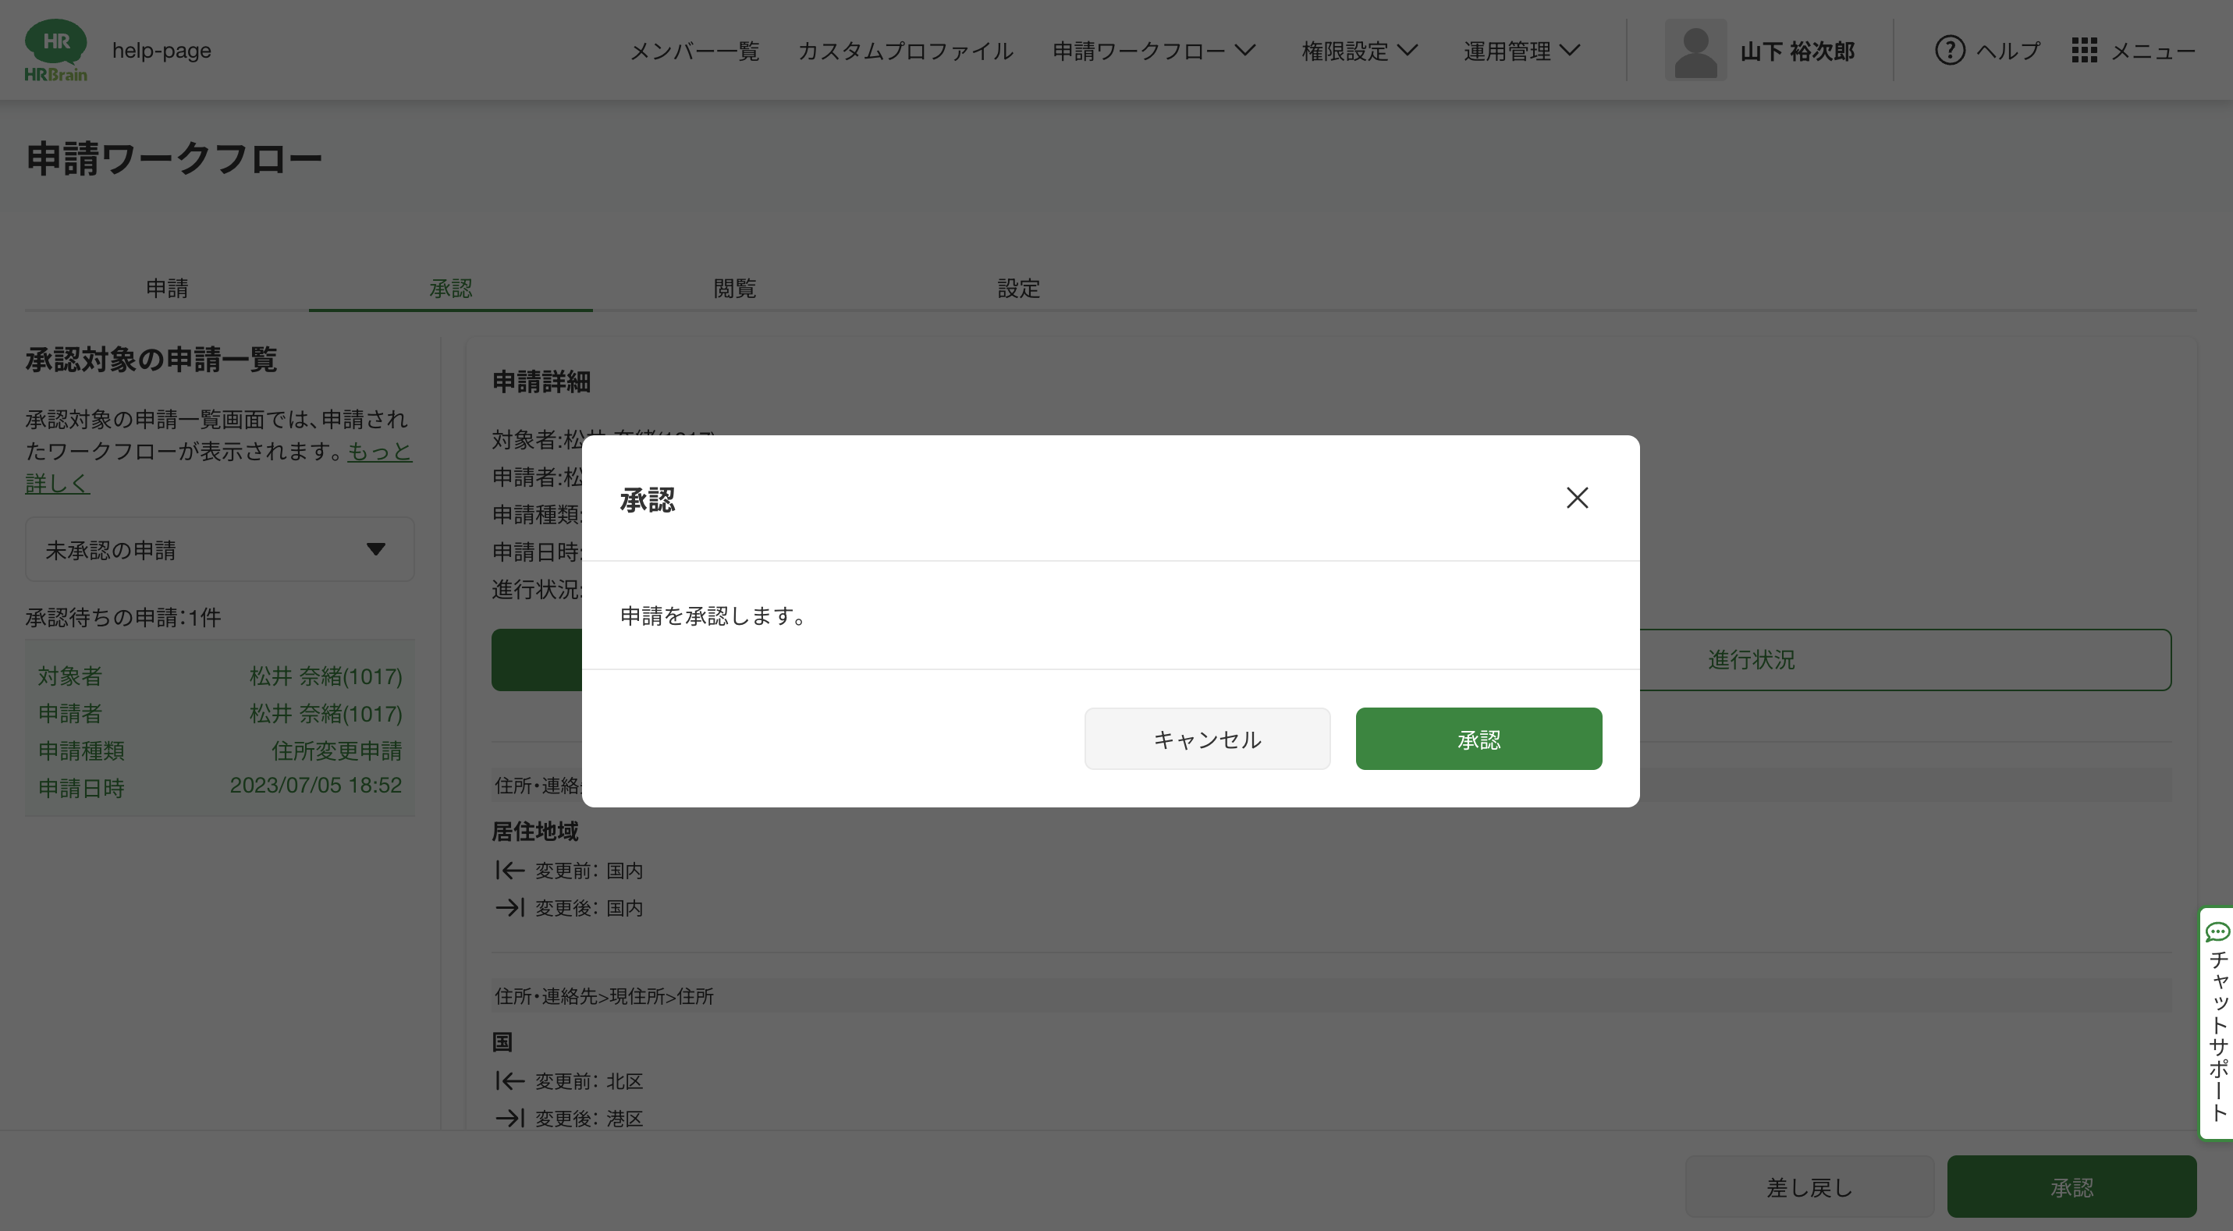Click the 変更前 arrow icon beside 北区
The image size is (2233, 1231).
[509, 1081]
